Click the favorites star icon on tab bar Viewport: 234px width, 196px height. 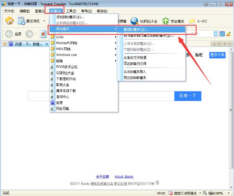[5, 44]
